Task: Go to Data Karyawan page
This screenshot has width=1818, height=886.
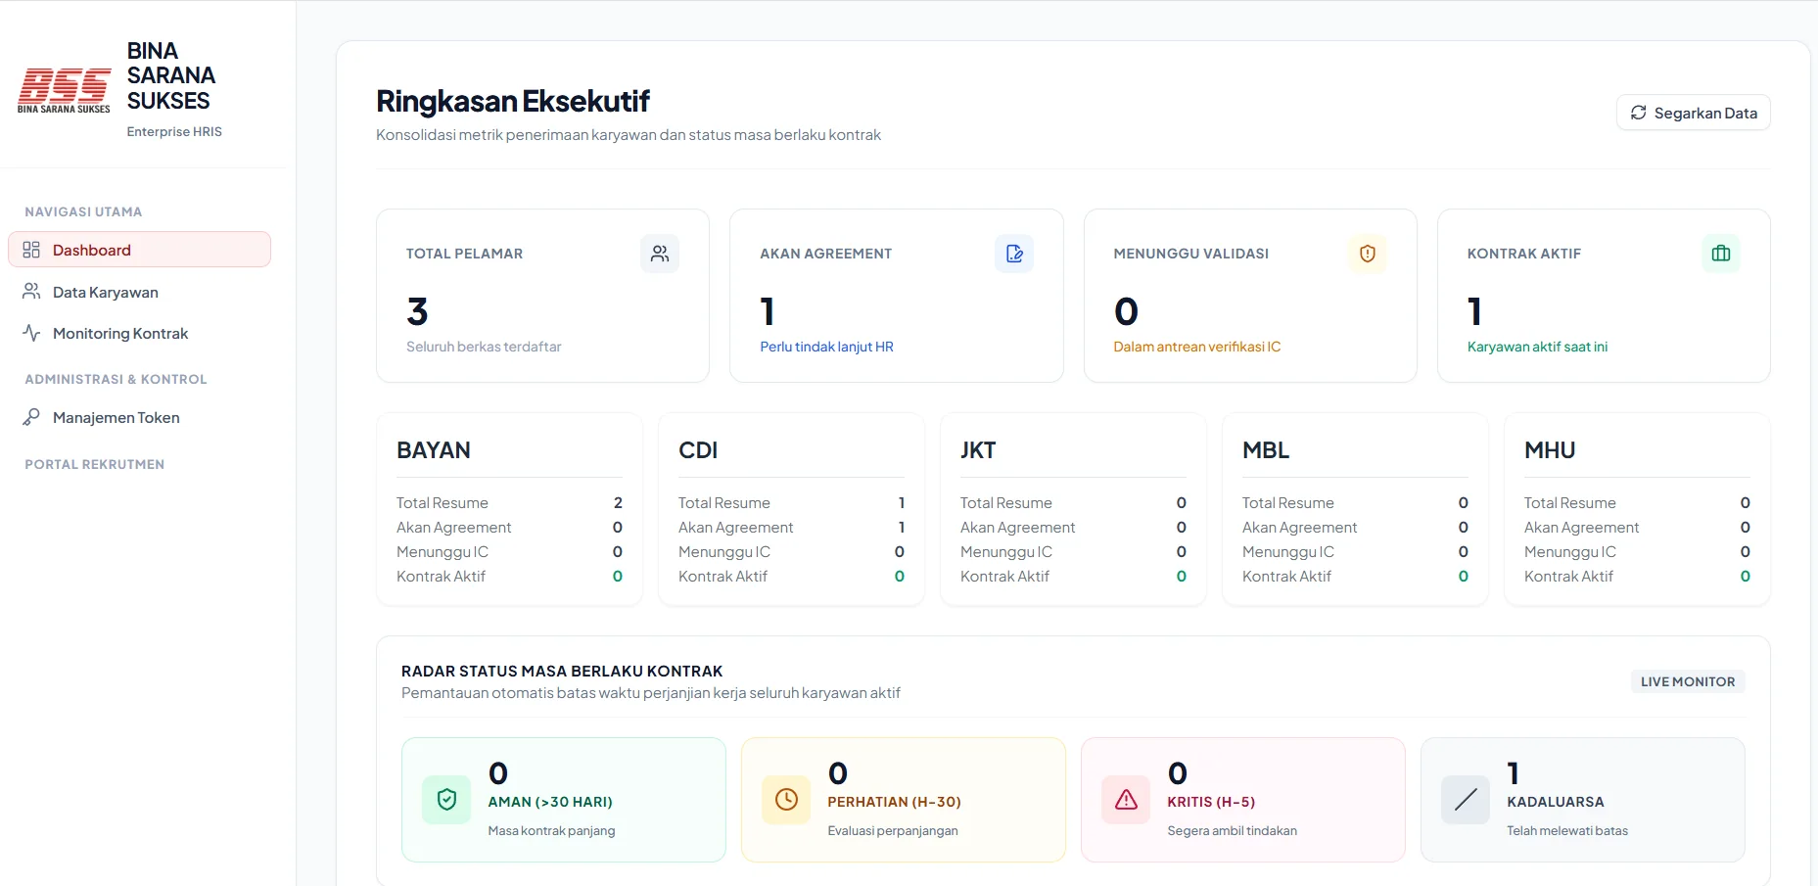Action: point(139,292)
